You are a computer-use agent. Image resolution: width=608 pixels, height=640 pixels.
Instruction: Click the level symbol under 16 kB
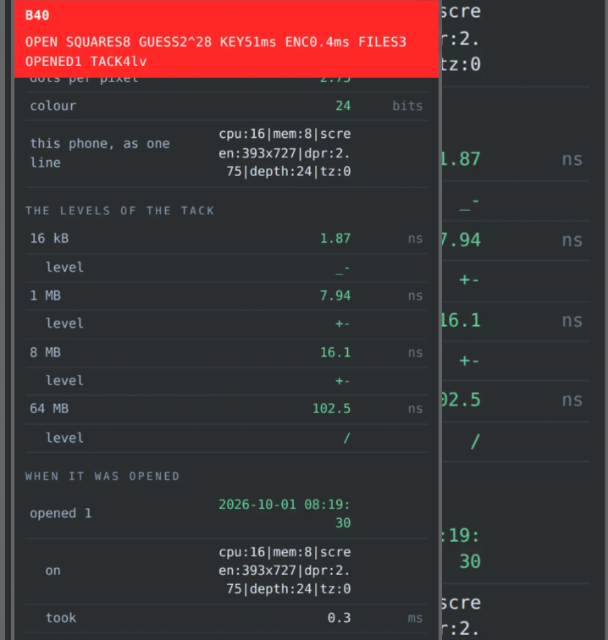coord(343,269)
